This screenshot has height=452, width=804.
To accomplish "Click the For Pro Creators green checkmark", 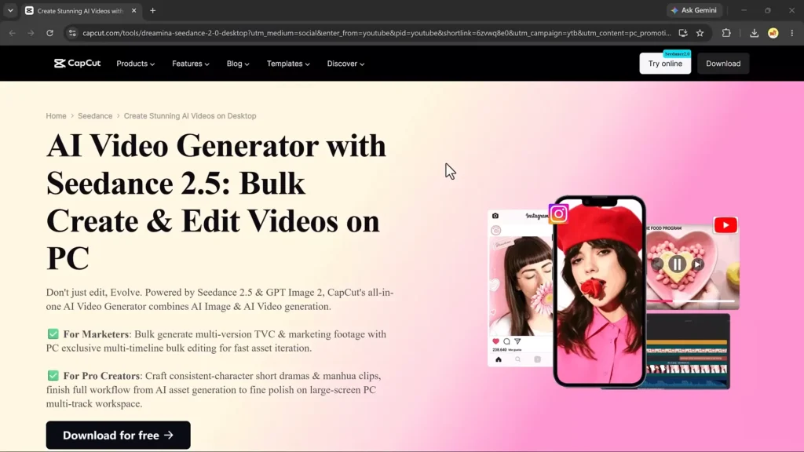I will 53,376.
